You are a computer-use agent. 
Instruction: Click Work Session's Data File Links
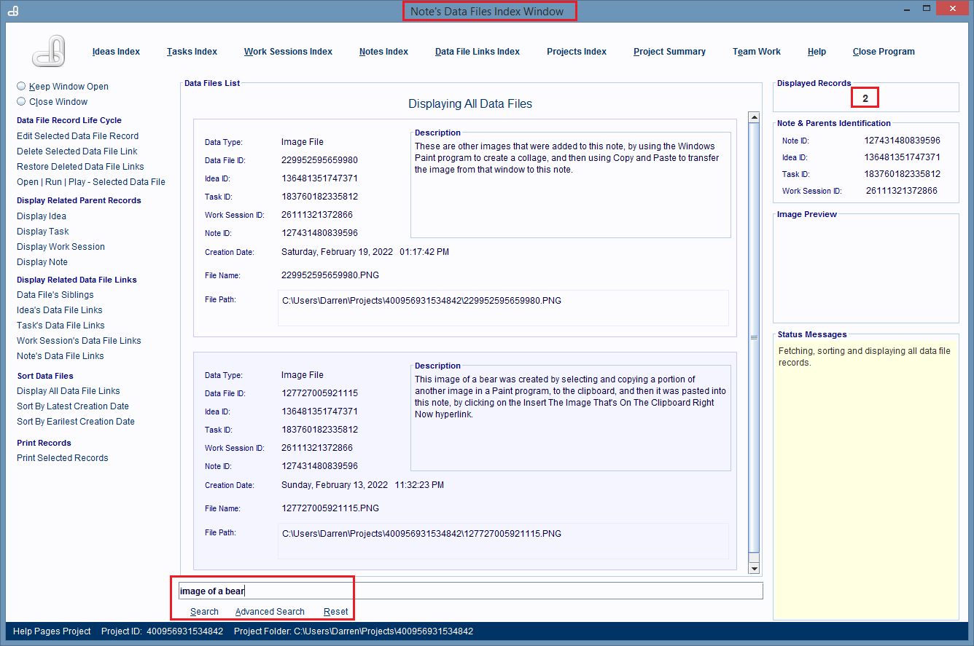79,341
